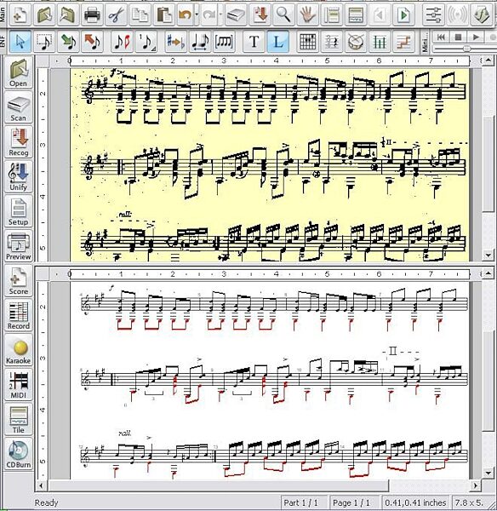Select the Hand pan tool
497x511 pixels.
click(307, 14)
